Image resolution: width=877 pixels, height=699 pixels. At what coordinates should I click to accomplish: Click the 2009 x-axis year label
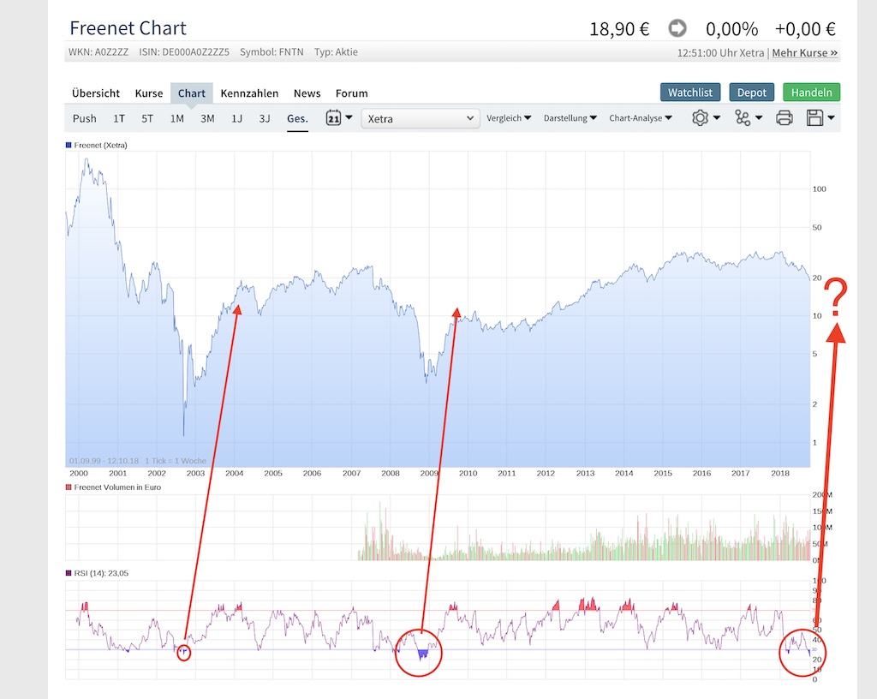tap(429, 473)
